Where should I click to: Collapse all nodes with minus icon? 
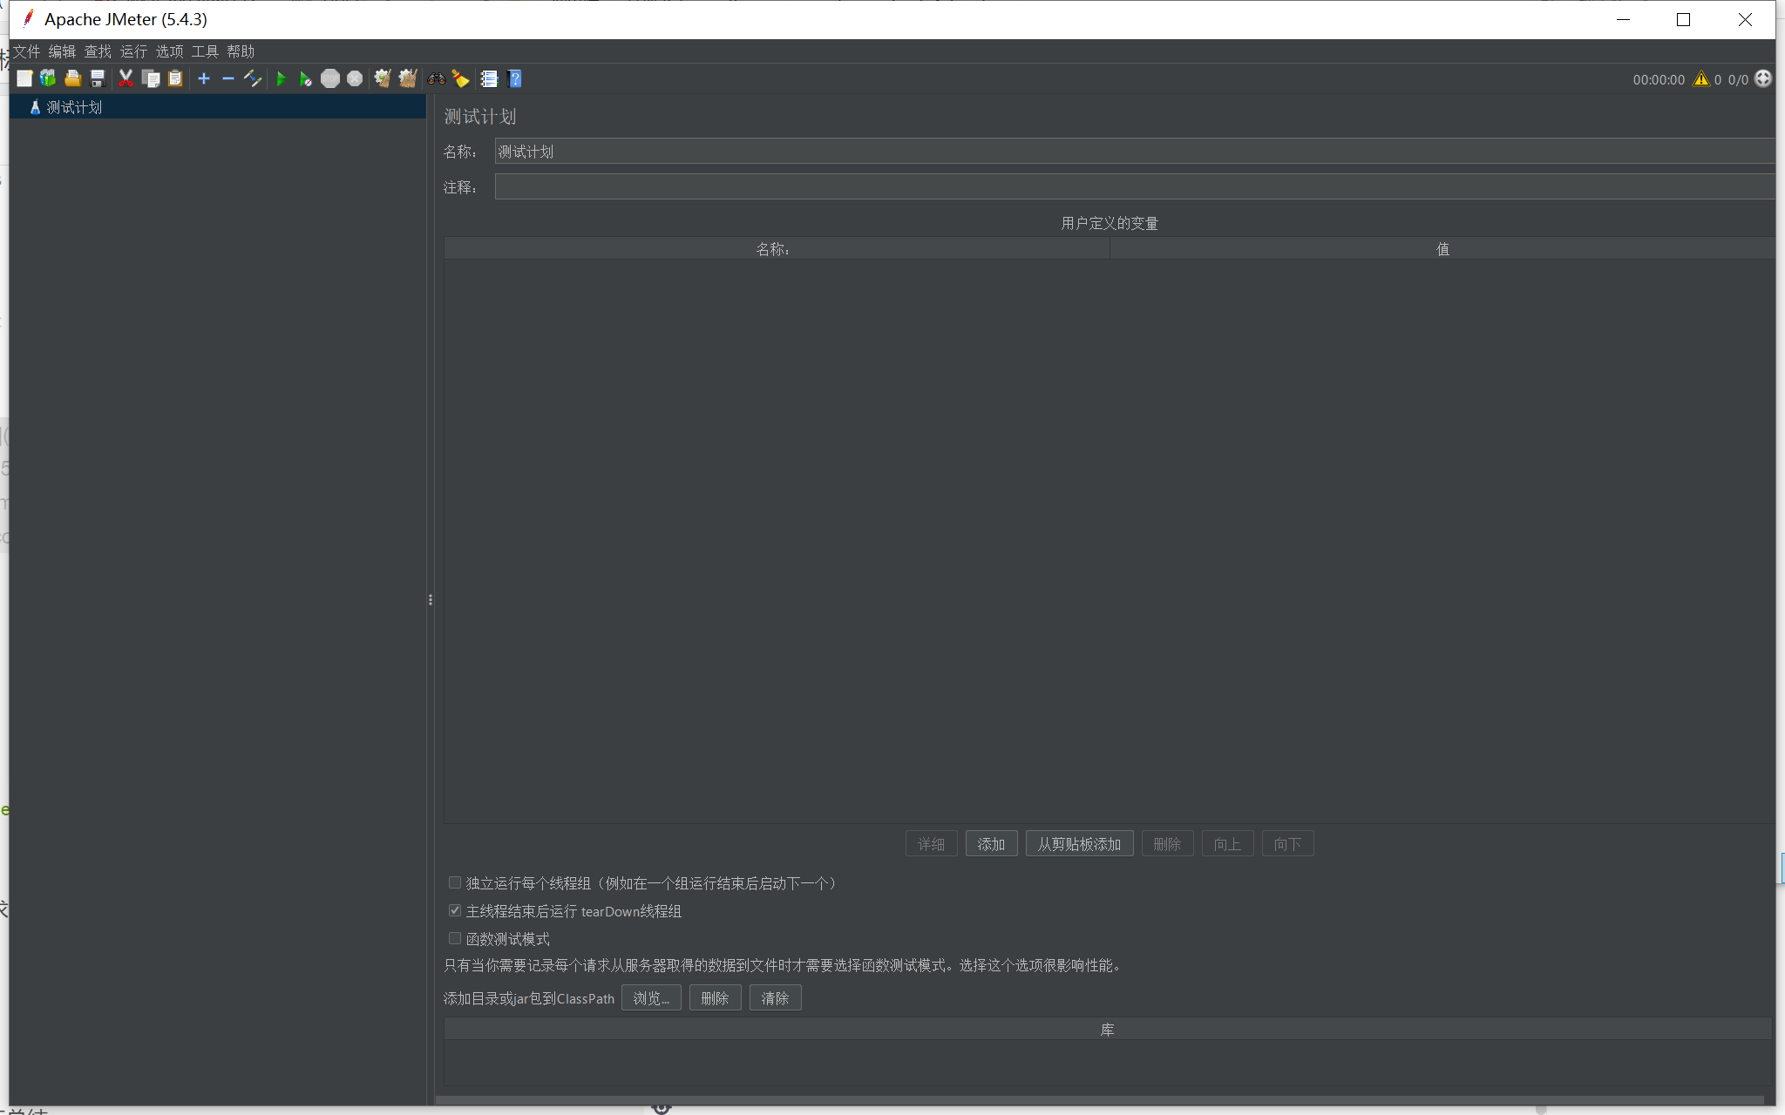point(228,79)
